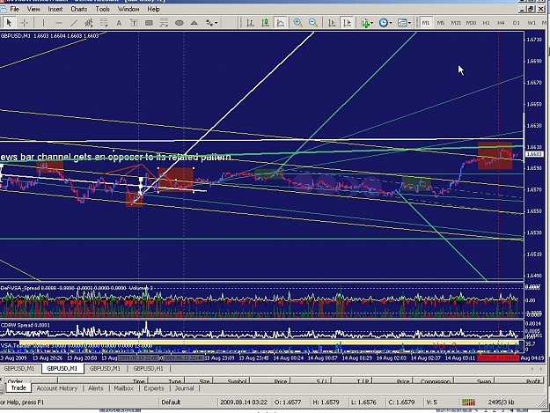
Task: Click the 2495/3 kb traffic indicator
Action: (x=501, y=402)
